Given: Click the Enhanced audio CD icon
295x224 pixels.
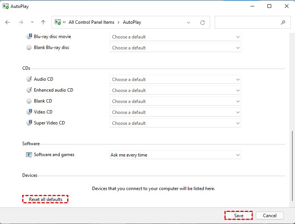Looking at the screenshot, I should coord(29,90).
